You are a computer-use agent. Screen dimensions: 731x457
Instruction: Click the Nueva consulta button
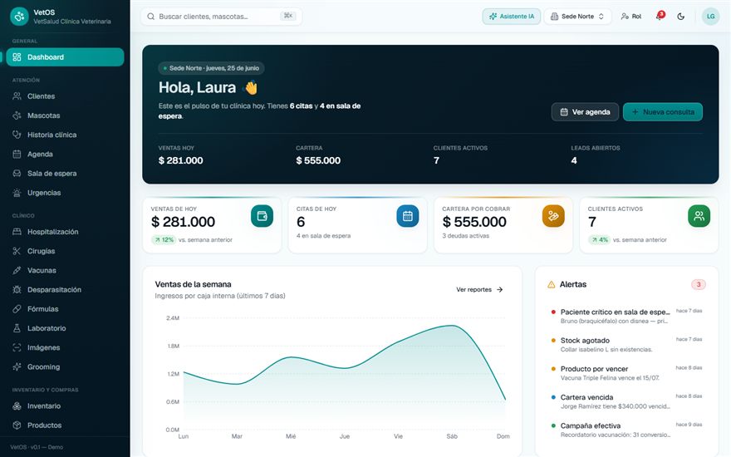pos(663,112)
